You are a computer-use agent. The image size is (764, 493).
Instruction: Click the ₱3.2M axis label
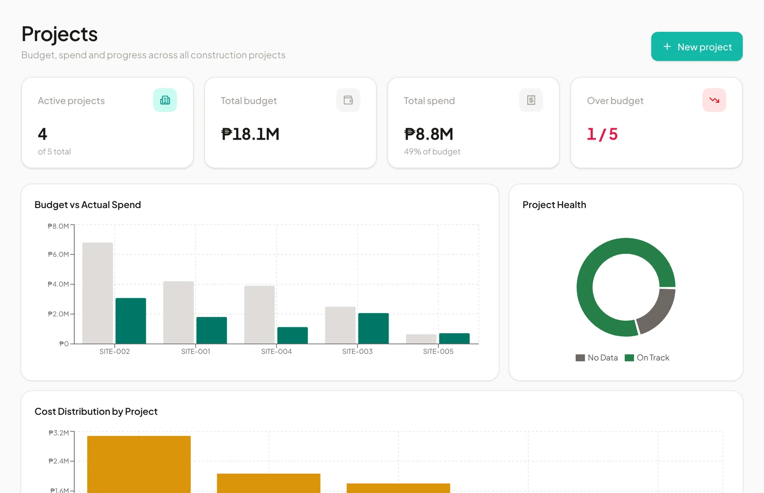pyautogui.click(x=59, y=433)
